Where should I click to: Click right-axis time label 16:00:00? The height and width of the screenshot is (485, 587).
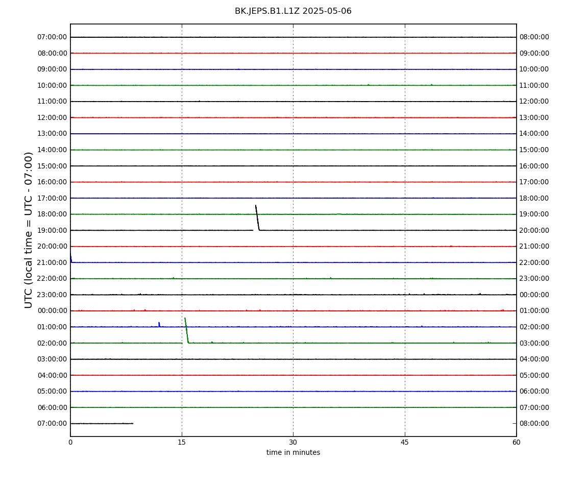(534, 166)
